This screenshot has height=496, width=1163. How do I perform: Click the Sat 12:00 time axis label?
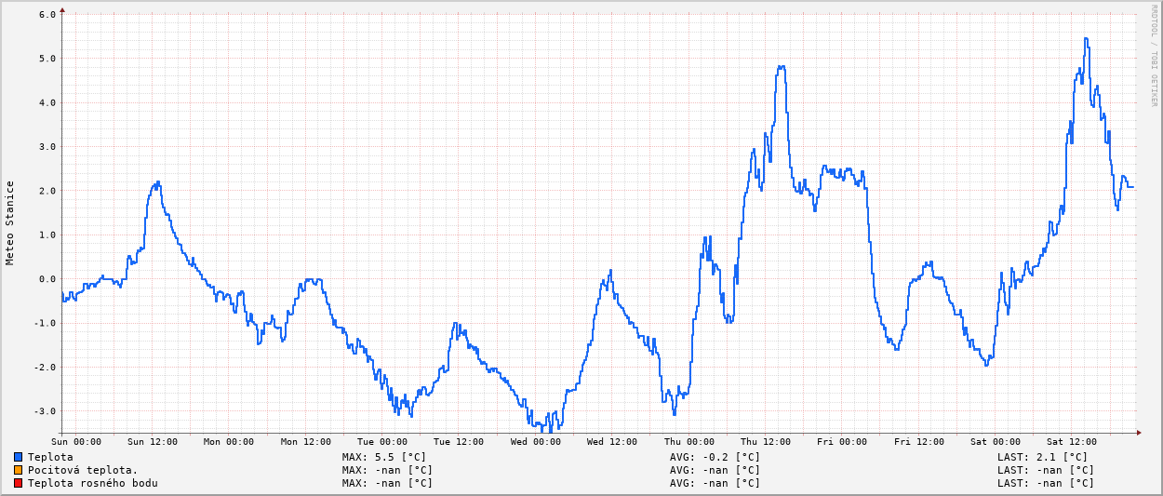1072,442
